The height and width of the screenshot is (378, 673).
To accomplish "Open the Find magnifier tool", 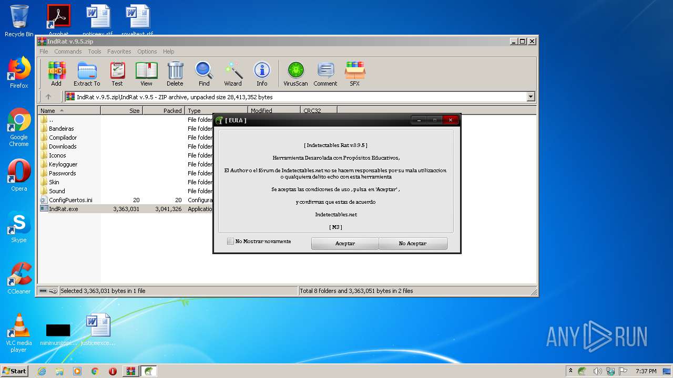I will (x=204, y=73).
